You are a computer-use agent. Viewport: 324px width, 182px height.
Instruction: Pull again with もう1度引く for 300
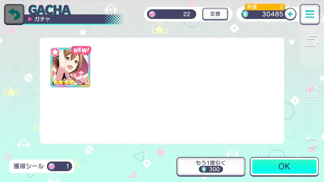click(x=211, y=167)
